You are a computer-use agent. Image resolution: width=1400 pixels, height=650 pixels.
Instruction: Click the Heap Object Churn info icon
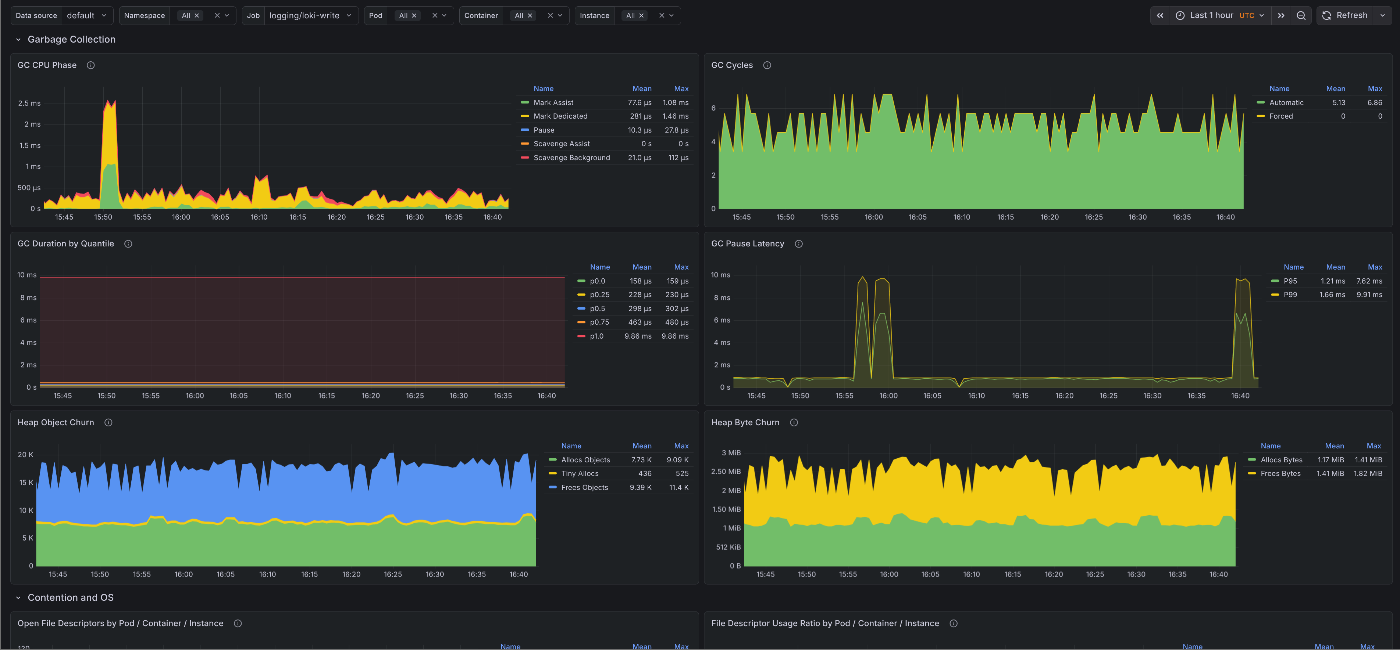click(x=108, y=422)
